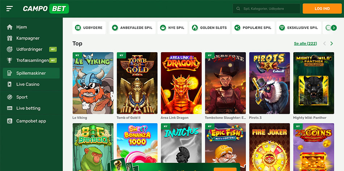Click the search magnifier icon
Screen dimensions: 344x171
238,9
